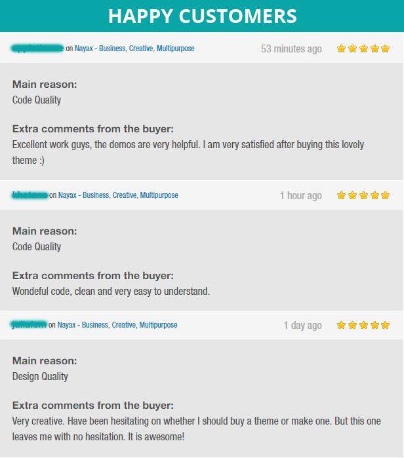Click first star in the 1 hour ago review
404x458 pixels.
coord(342,195)
